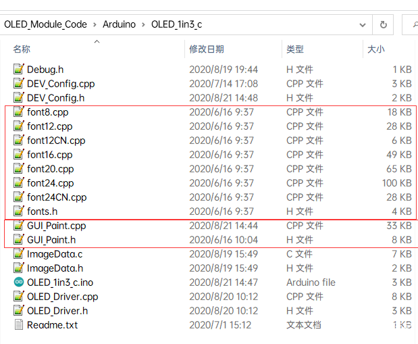The height and width of the screenshot is (344, 418).
Task: Select the file name font8.cpp
Action: click(48, 112)
